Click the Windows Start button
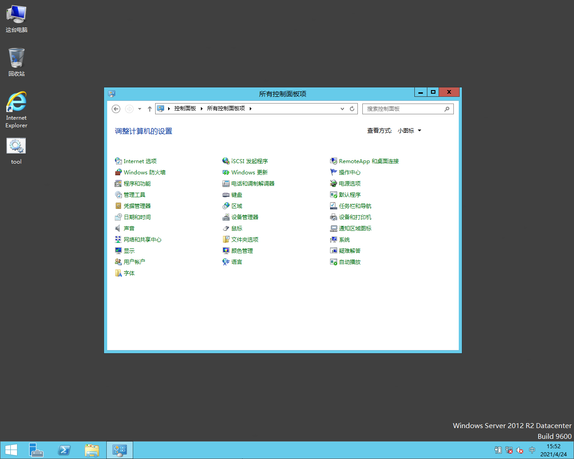 coord(11,450)
